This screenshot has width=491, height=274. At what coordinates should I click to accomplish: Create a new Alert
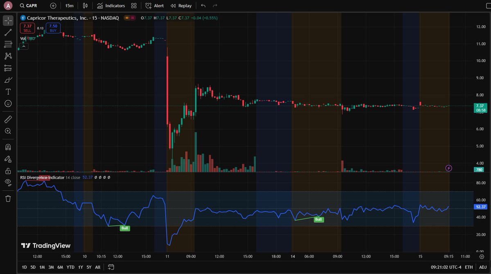pos(155,6)
